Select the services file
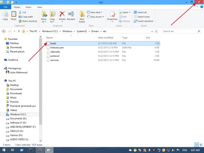This screenshot has height=153, width=204. pyautogui.click(x=103, y=60)
